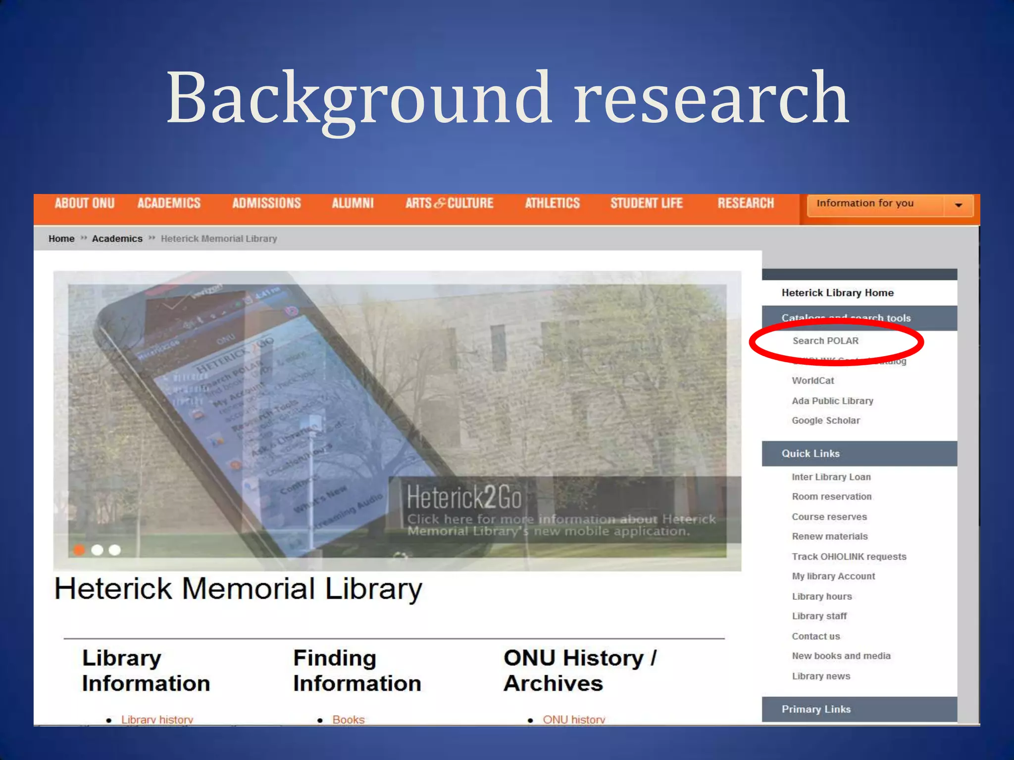Screen dimensions: 1014x760
Task: Click the dropdown arrow beside Information for you
Action: pyautogui.click(x=959, y=205)
